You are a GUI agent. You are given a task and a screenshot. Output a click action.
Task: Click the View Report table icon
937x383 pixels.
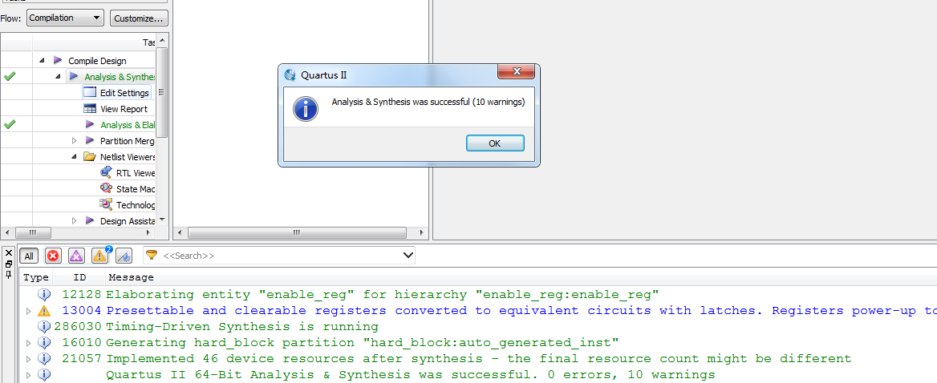tap(90, 109)
